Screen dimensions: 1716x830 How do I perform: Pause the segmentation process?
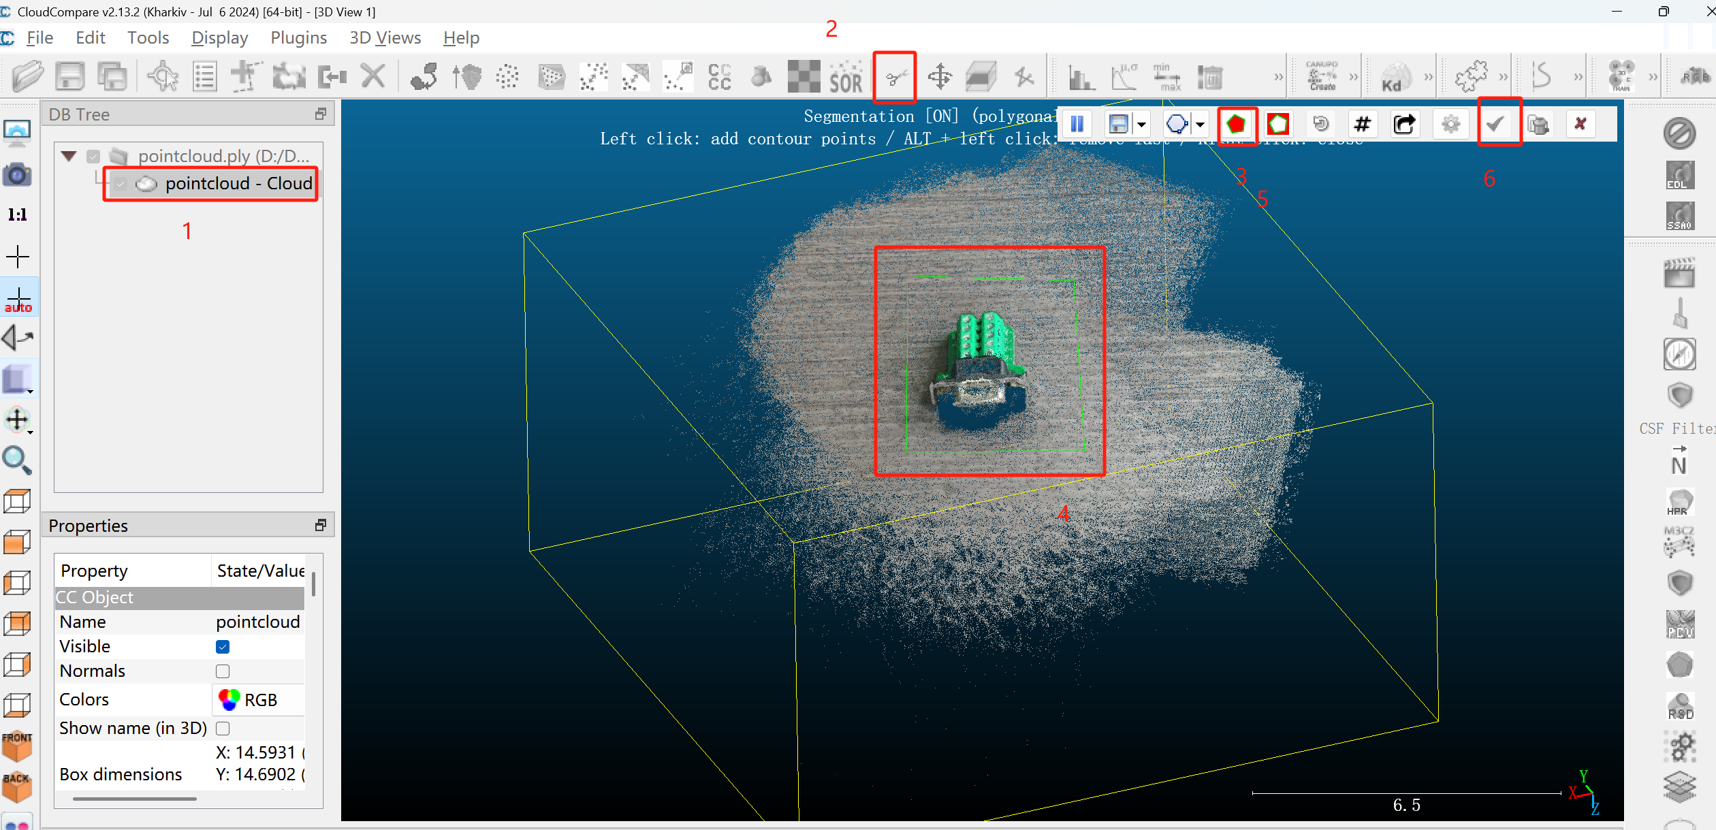1078,124
